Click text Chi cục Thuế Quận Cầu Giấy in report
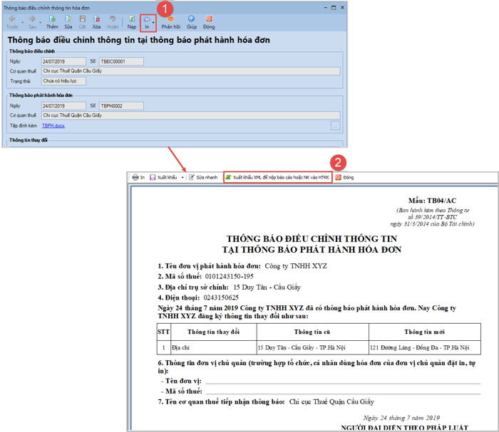Viewport: 499px width, 432px height. [331, 402]
